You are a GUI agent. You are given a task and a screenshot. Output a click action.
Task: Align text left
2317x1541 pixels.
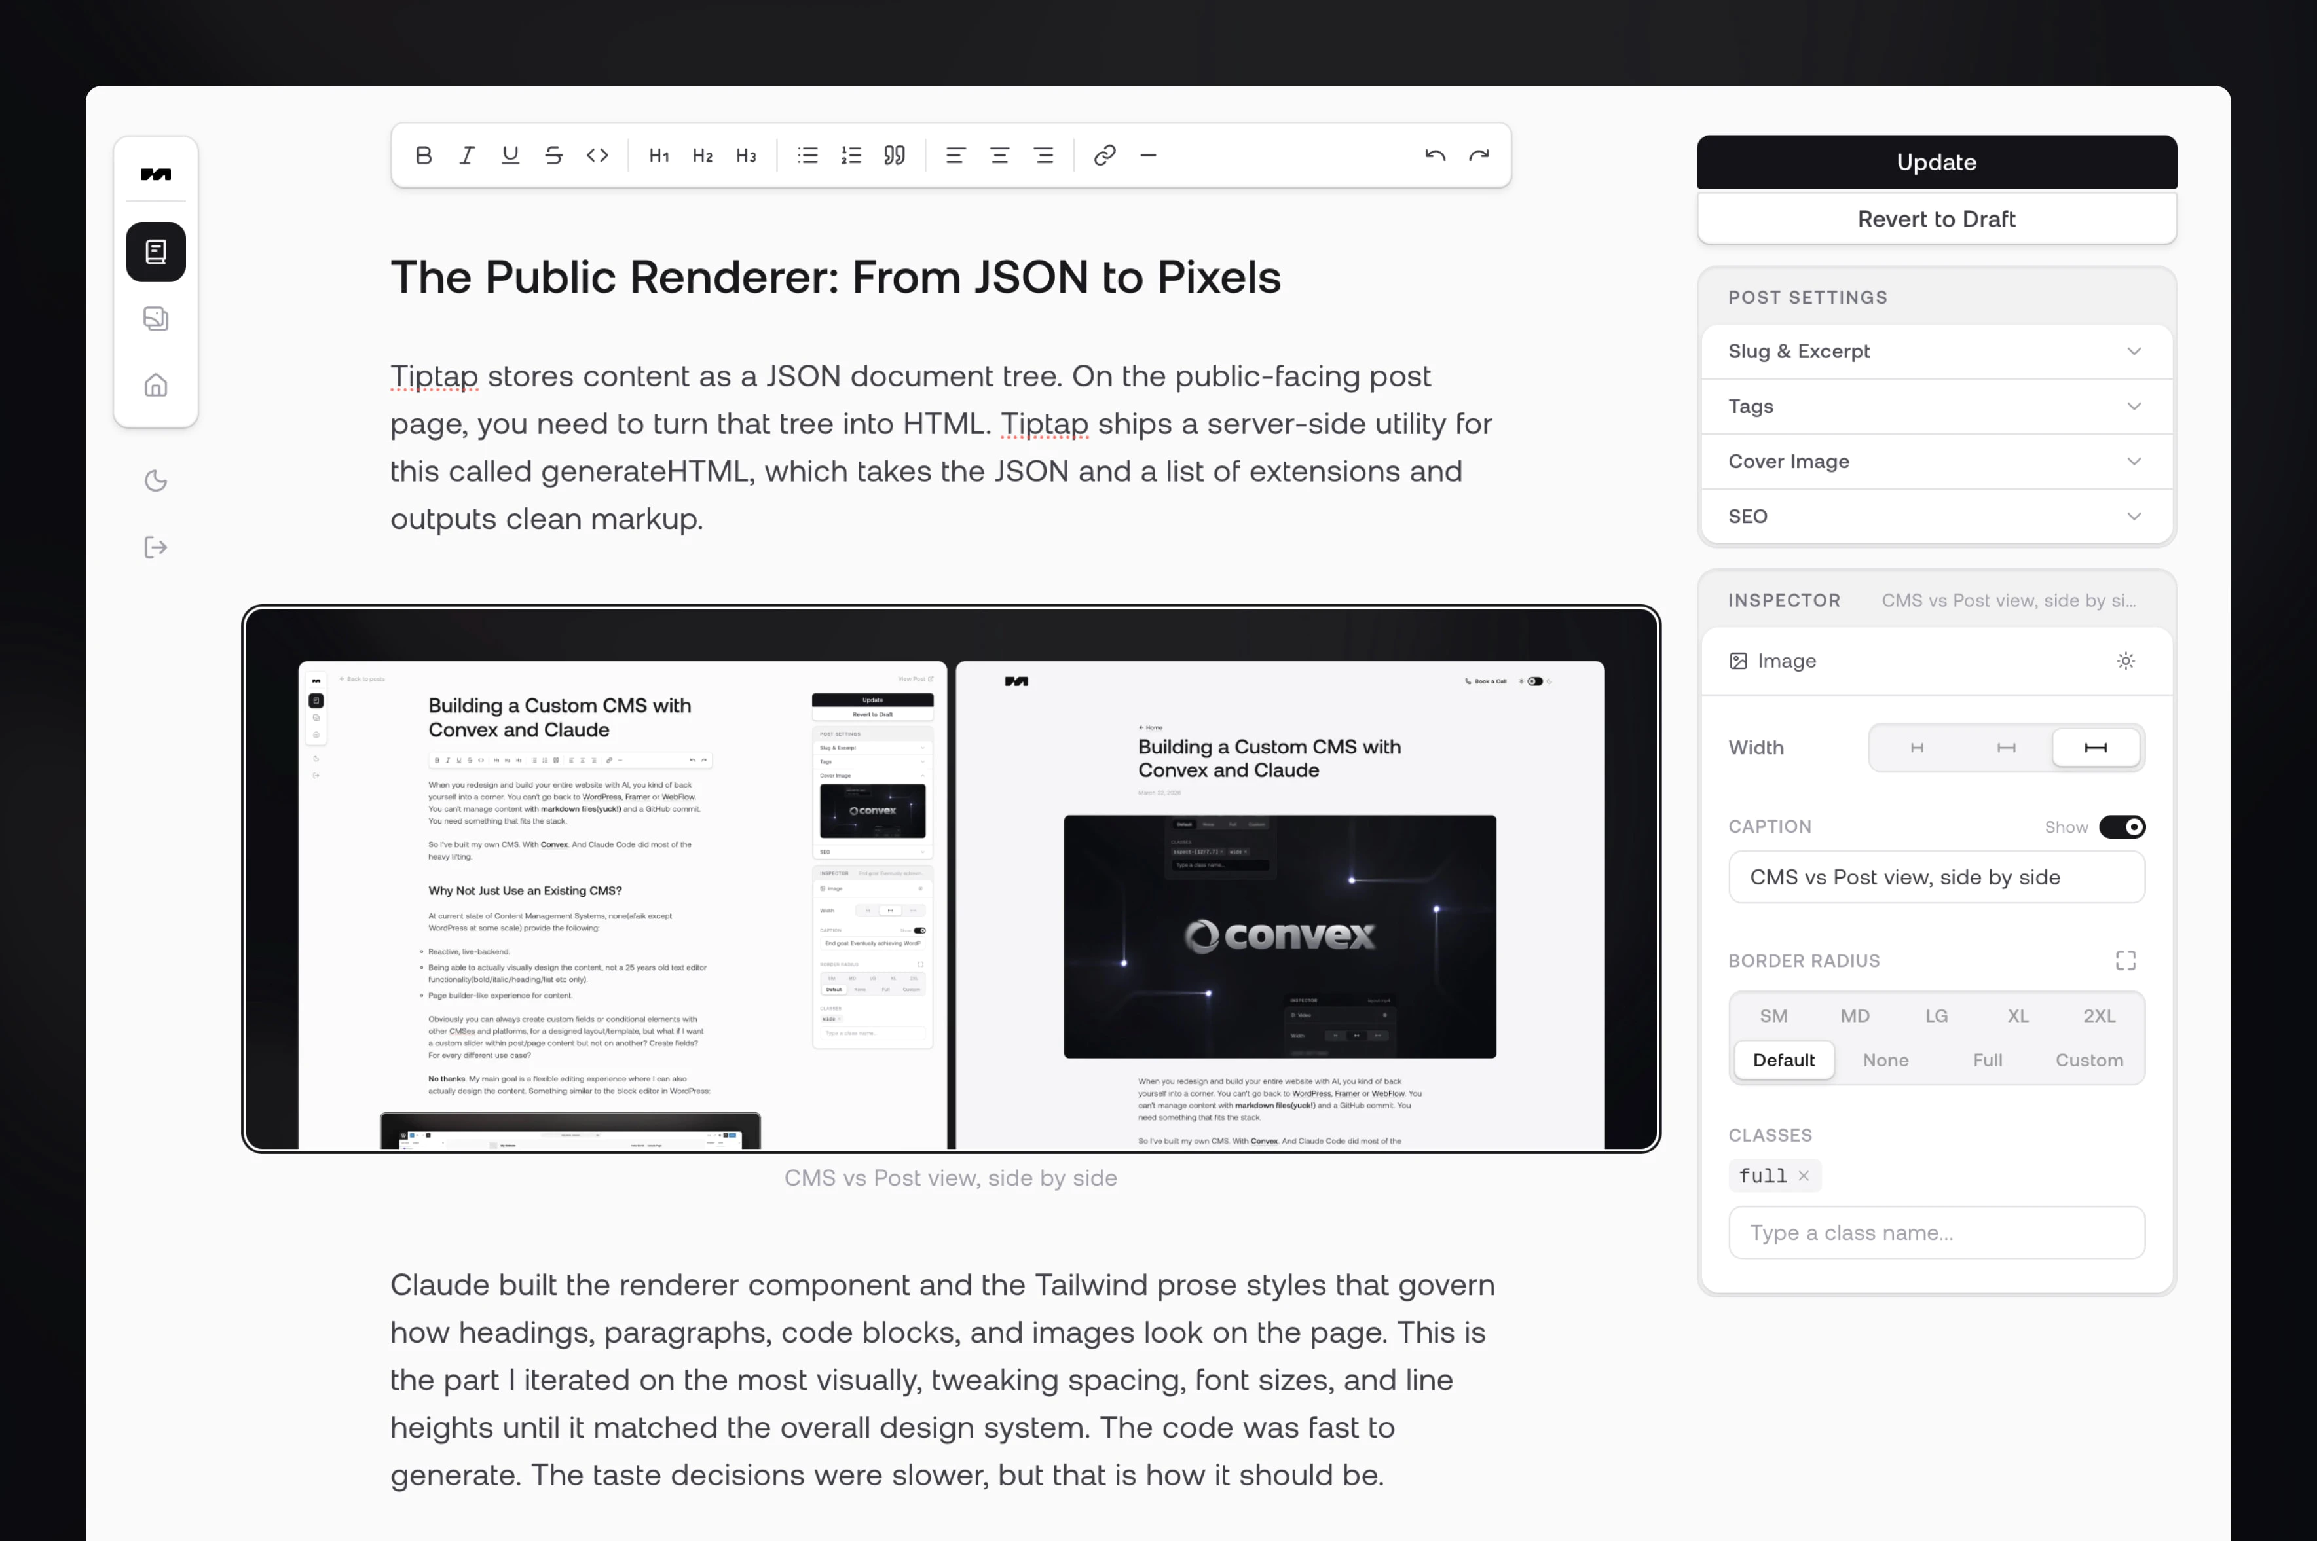pyautogui.click(x=955, y=155)
